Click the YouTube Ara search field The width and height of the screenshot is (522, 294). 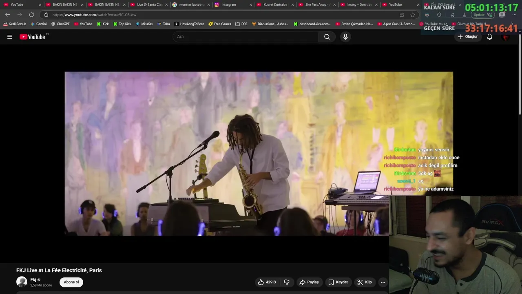246,37
